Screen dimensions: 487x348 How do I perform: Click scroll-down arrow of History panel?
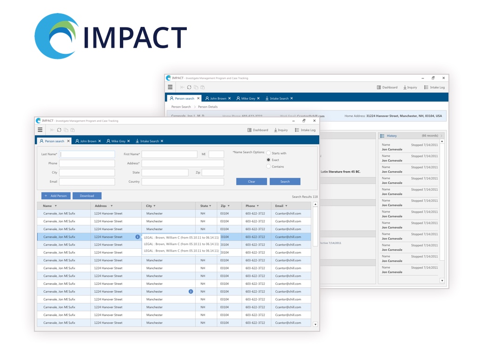442,281
